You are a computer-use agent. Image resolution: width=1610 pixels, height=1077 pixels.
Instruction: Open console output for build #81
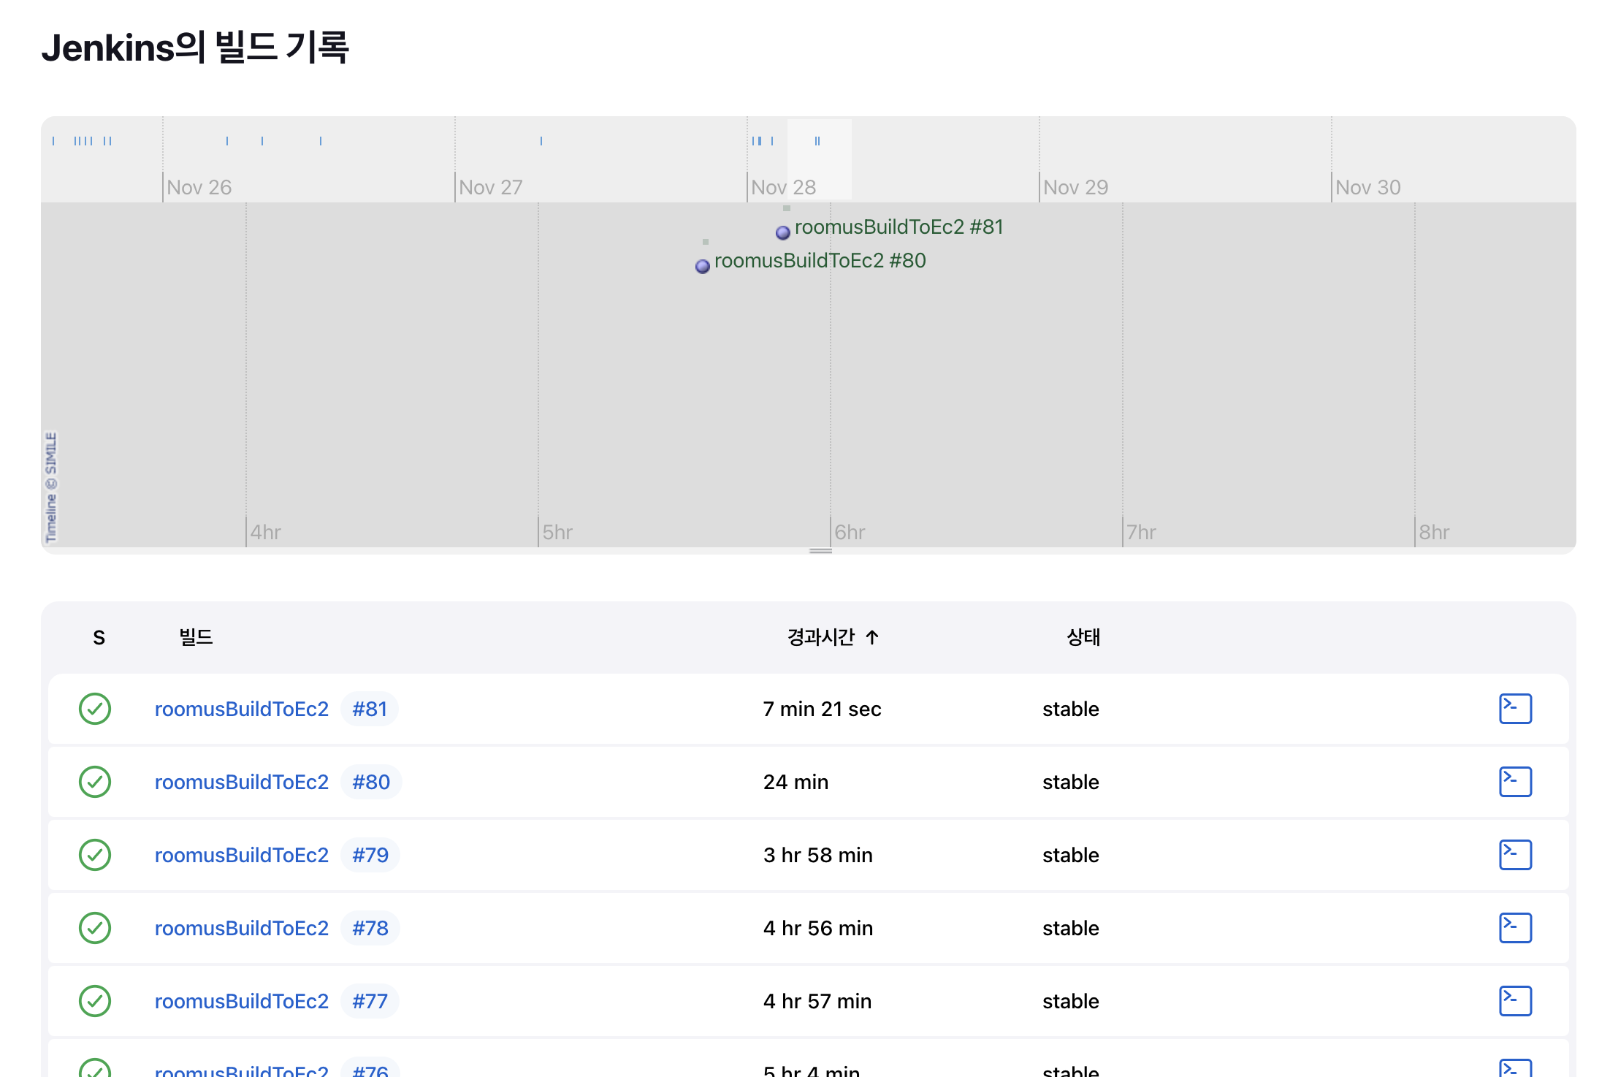point(1514,708)
